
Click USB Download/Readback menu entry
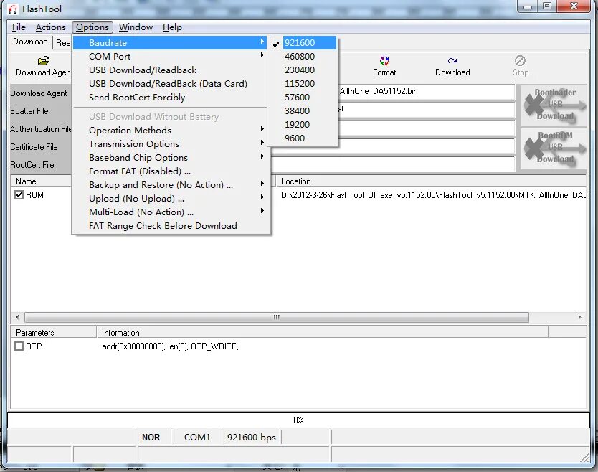click(170, 70)
